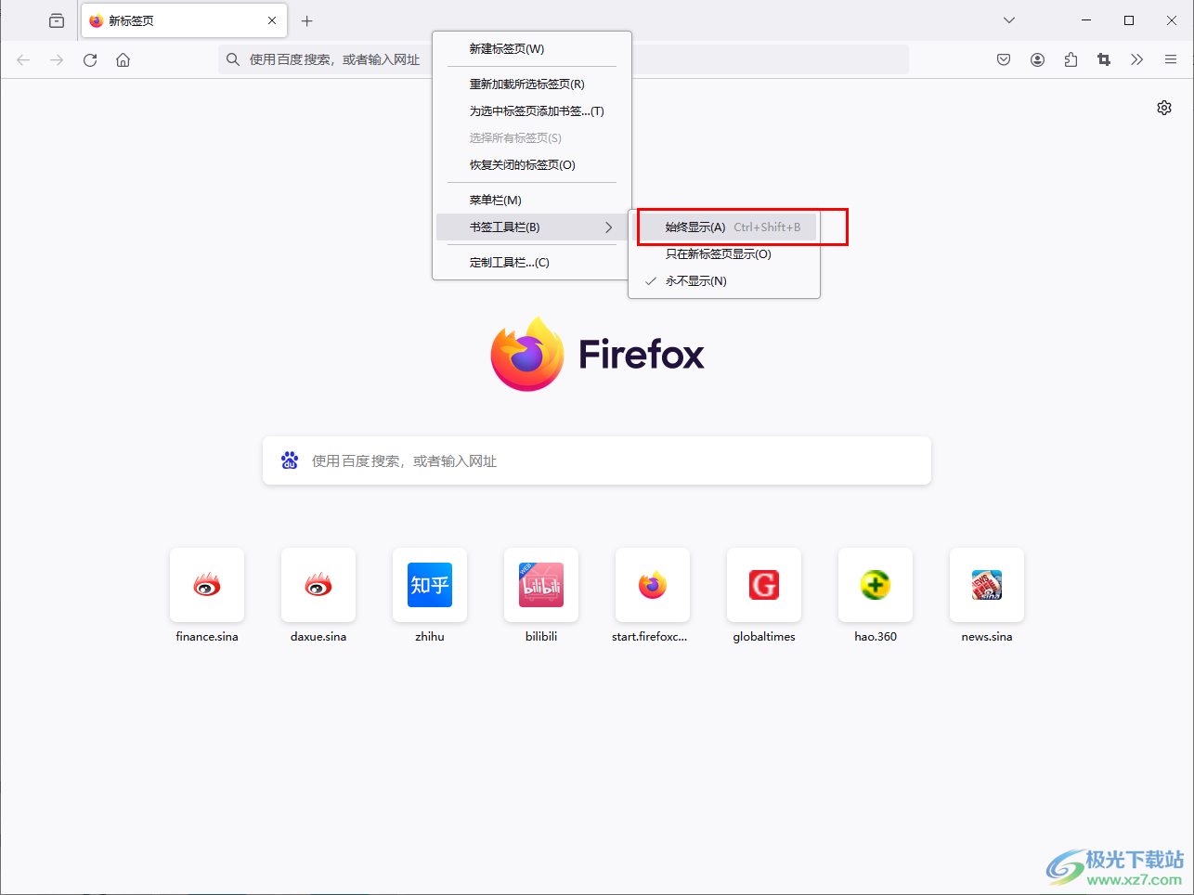Open the zhihu shortcut tile
The width and height of the screenshot is (1194, 895).
[x=430, y=585]
